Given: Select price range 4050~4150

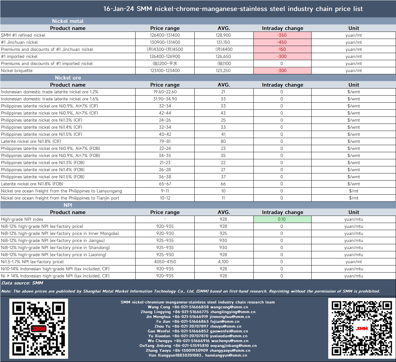Looking at the screenshot, I should click(x=165, y=262).
